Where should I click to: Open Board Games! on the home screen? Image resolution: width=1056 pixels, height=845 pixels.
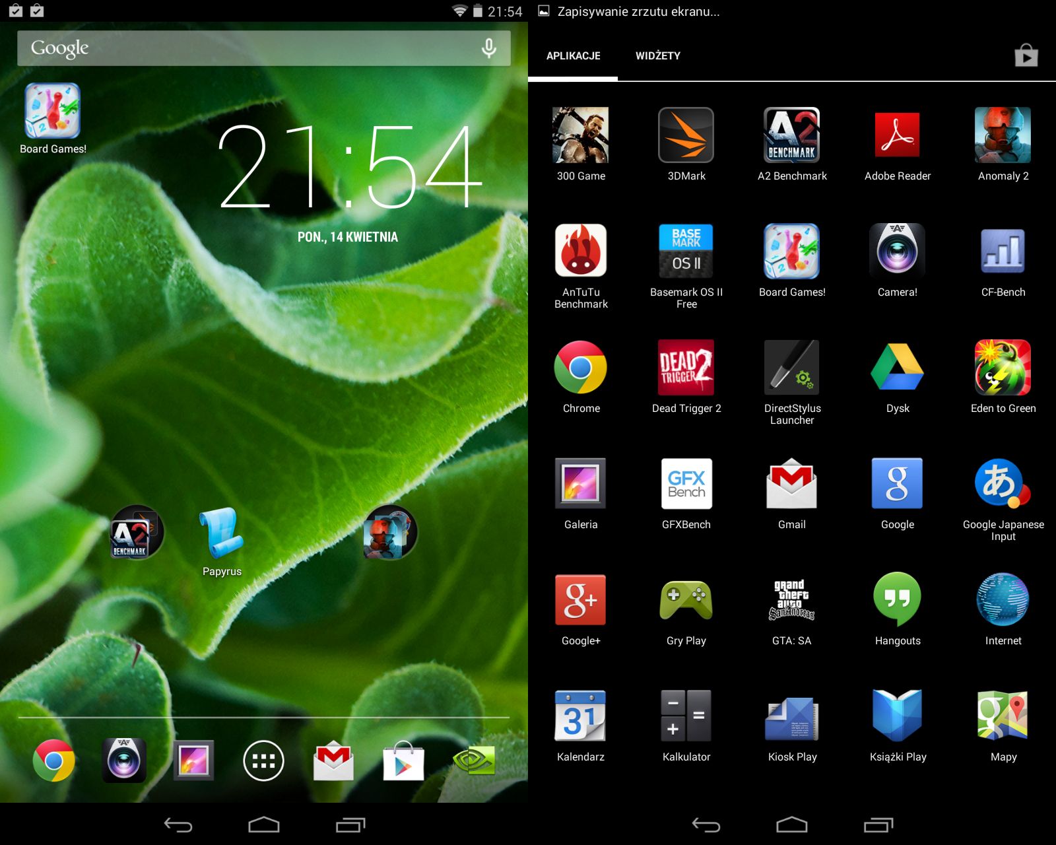[53, 111]
